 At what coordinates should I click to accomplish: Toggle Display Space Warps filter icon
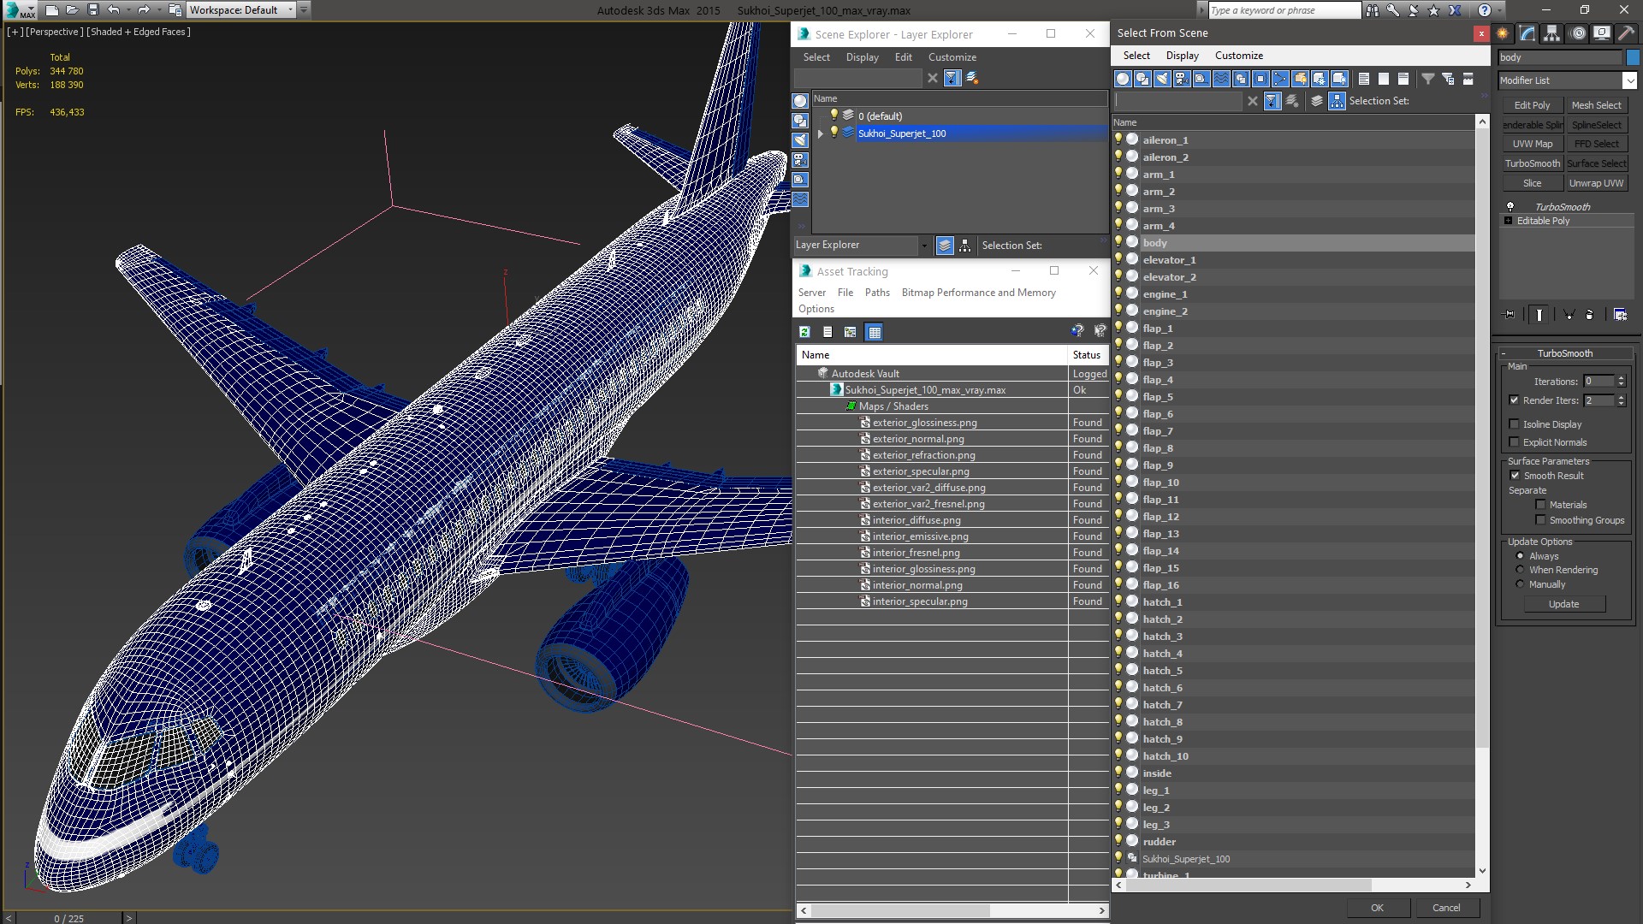click(x=1221, y=79)
